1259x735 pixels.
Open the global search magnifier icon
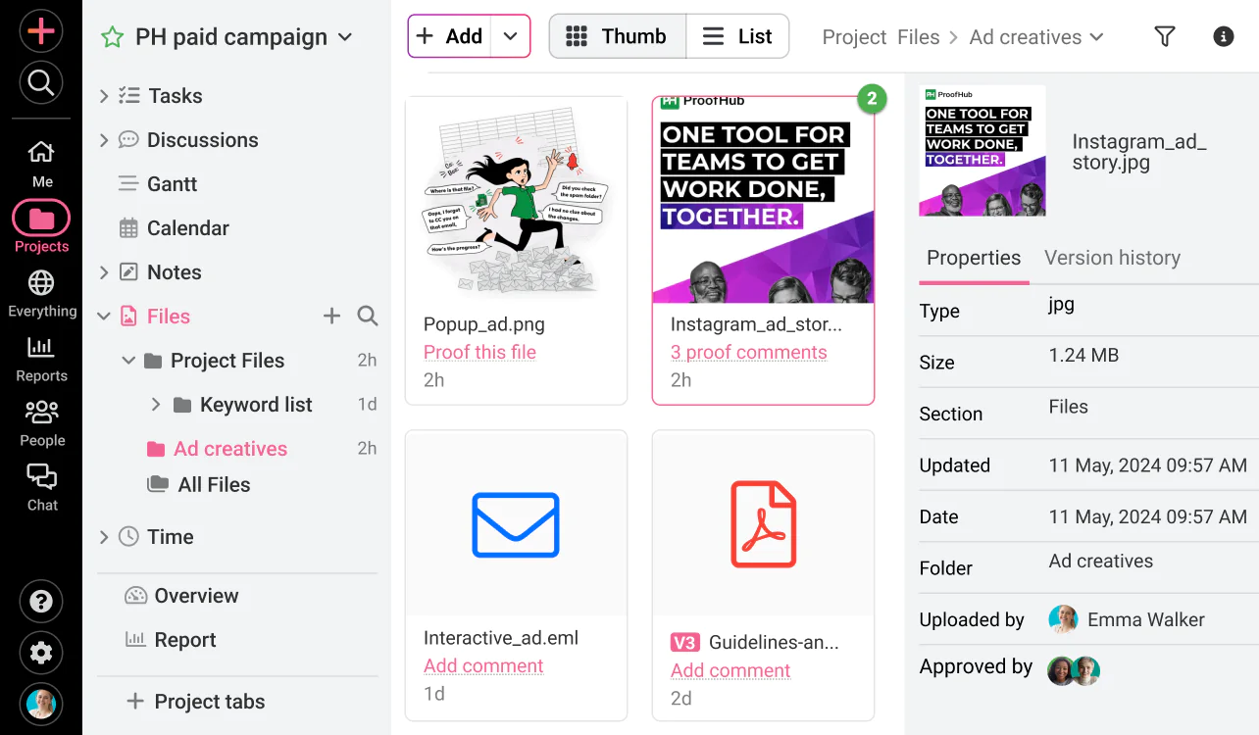click(41, 83)
